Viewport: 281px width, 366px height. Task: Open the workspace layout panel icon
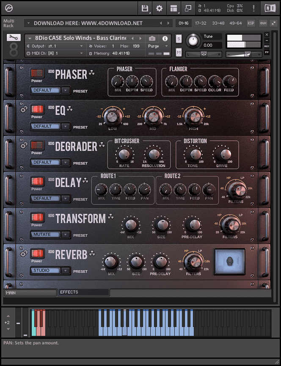tap(174, 8)
